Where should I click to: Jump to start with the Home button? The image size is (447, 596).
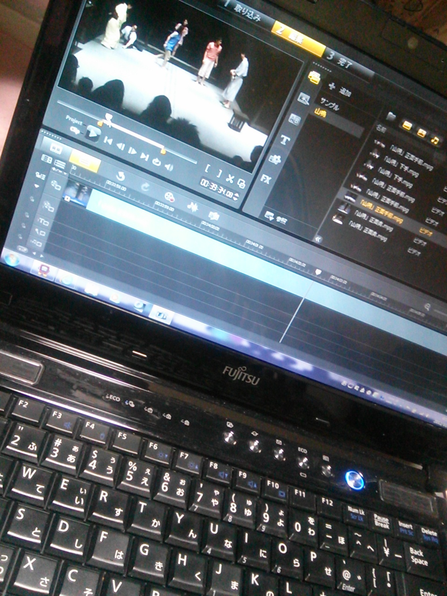click(x=108, y=140)
